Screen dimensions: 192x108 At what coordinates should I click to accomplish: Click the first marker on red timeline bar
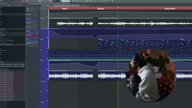pos(65,9)
